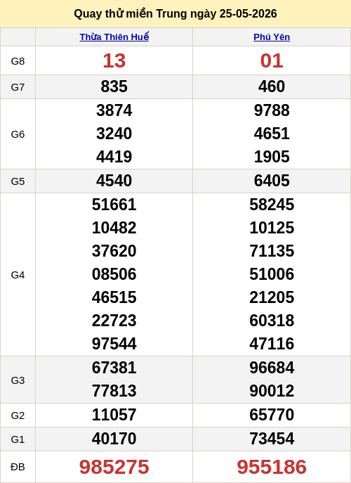Click the G6 number 1905
Viewport: 351px width, 483px height.
point(272,157)
